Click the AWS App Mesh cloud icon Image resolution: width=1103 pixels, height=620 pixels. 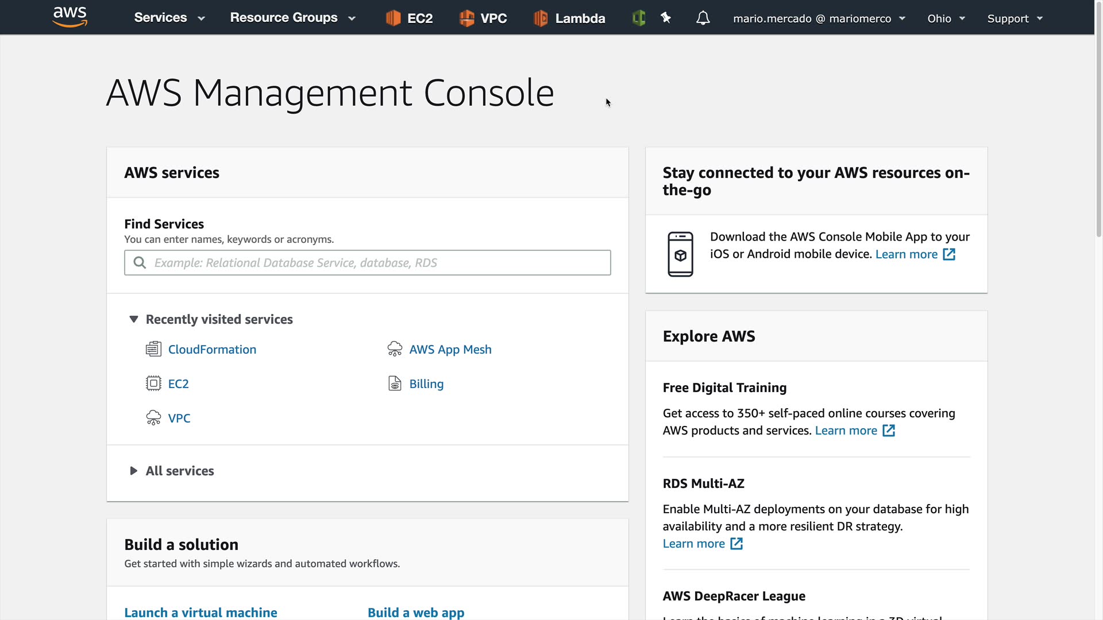point(395,349)
